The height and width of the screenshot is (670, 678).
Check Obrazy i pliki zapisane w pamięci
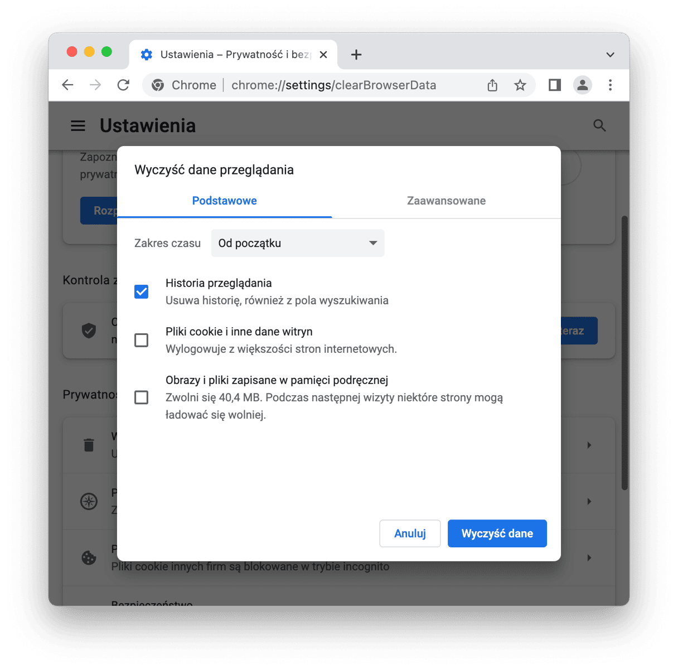point(142,397)
